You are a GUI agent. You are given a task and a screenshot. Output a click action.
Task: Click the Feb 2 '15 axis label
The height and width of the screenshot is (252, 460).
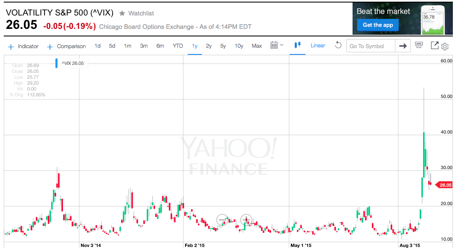194,245
